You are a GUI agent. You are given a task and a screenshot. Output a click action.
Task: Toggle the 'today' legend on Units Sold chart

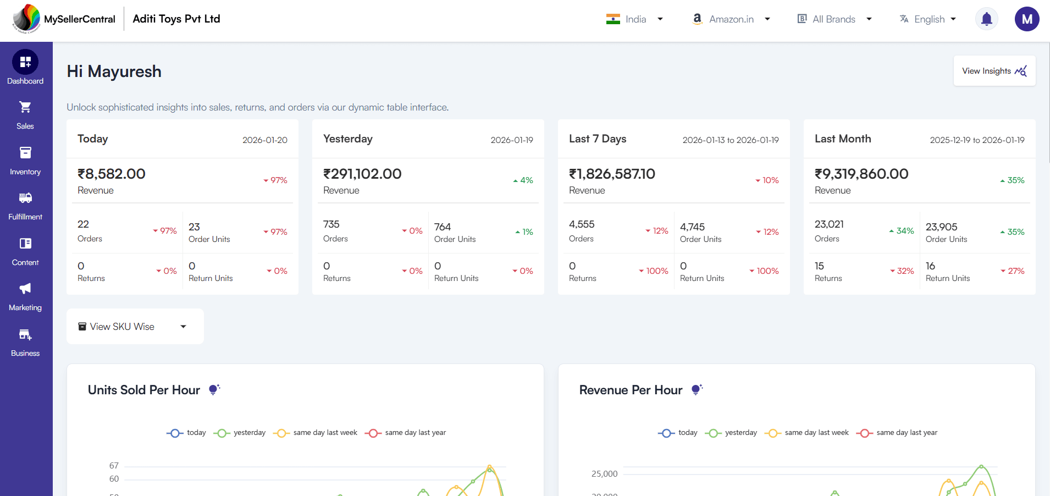(x=186, y=433)
